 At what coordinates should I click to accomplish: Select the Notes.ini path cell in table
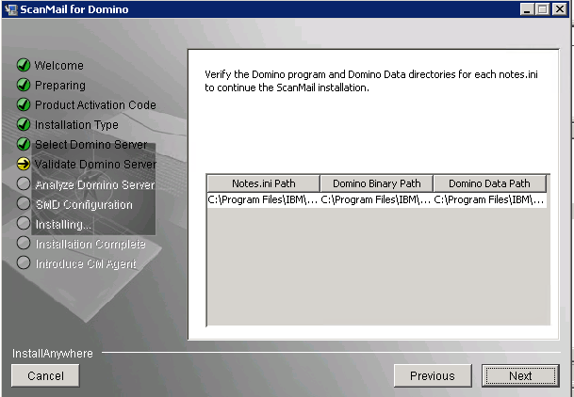pyautogui.click(x=263, y=200)
